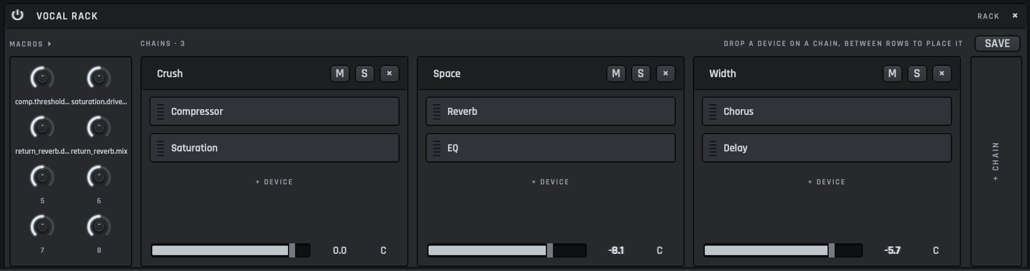
Task: Close the Vocal Rack panel
Action: tap(1015, 15)
